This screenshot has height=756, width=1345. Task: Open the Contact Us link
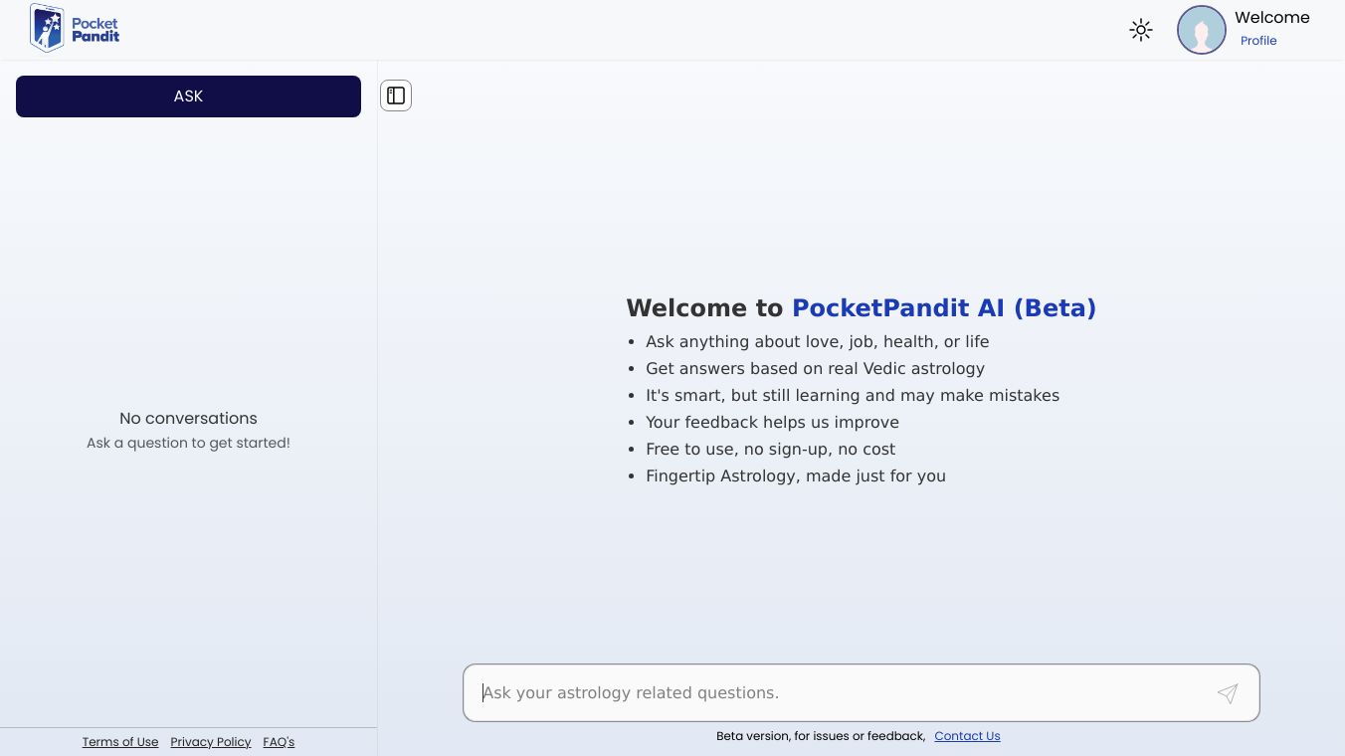[x=967, y=736]
